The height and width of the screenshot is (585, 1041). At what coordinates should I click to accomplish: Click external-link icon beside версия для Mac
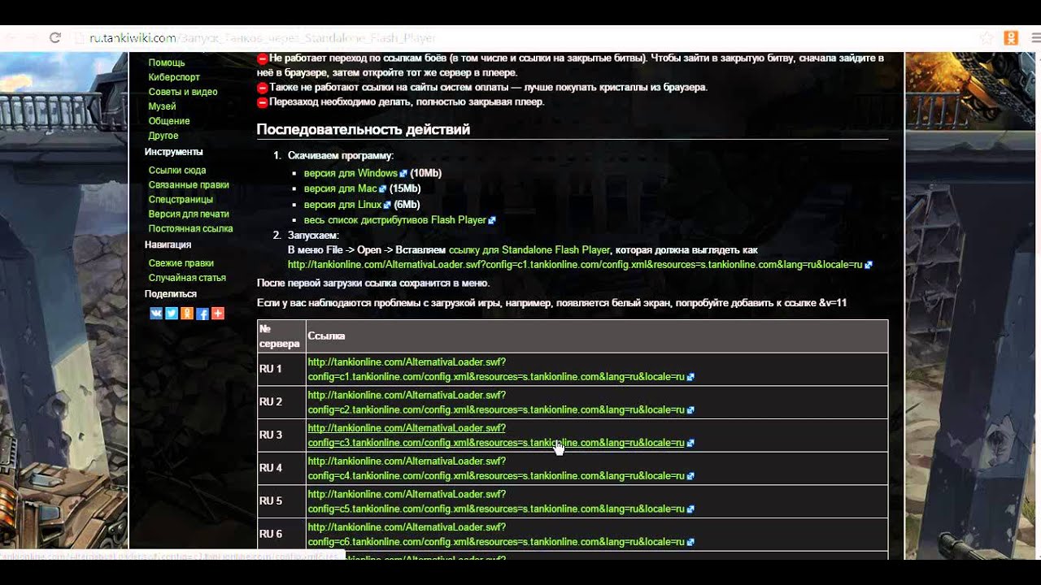tap(383, 189)
